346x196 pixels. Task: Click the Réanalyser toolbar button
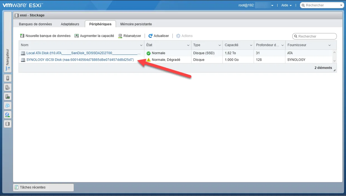130,36
